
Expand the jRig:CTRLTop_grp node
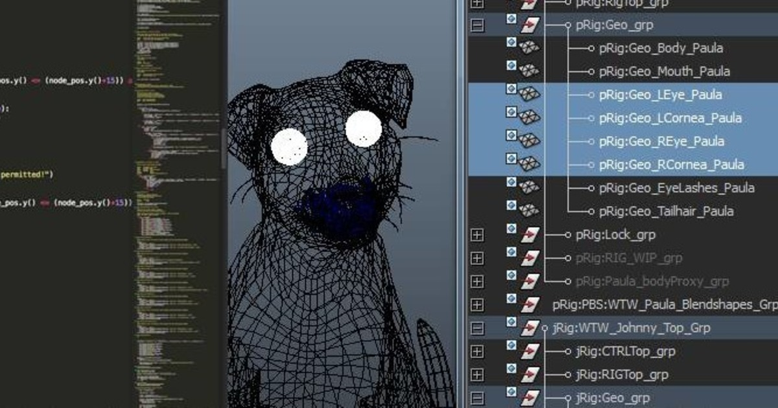pos(477,352)
